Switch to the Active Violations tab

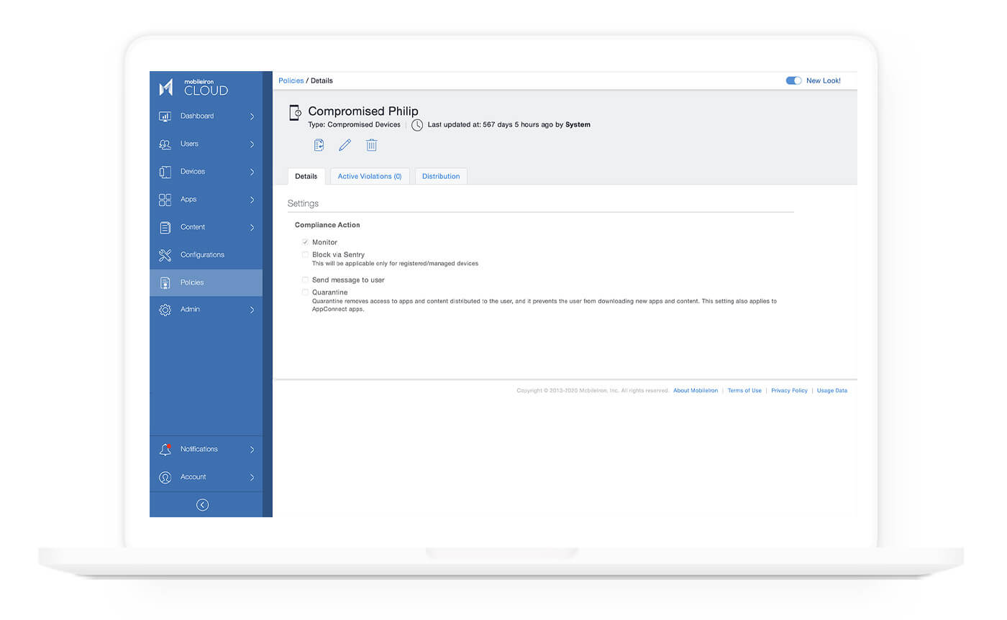click(x=370, y=176)
